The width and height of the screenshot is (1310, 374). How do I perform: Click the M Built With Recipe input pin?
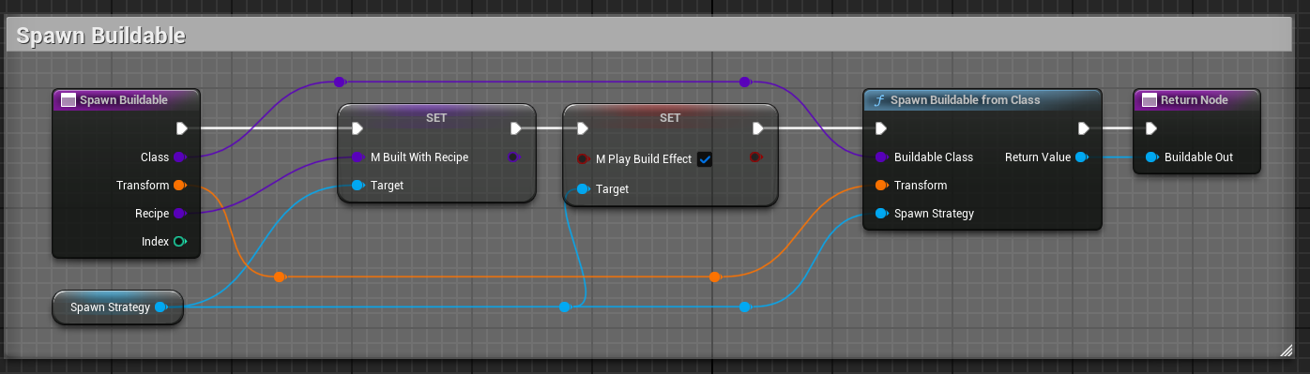pos(358,157)
